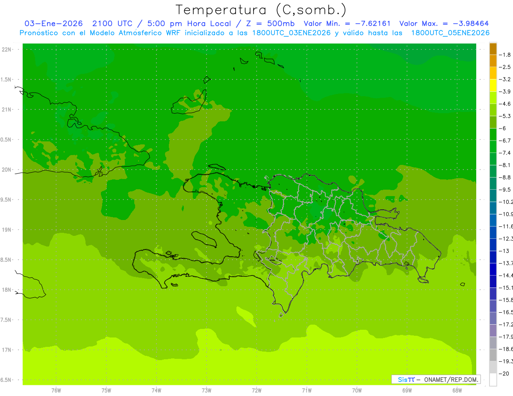Click the "21N" latitude label
Viewport: 513px width, 396px height.
[7, 110]
